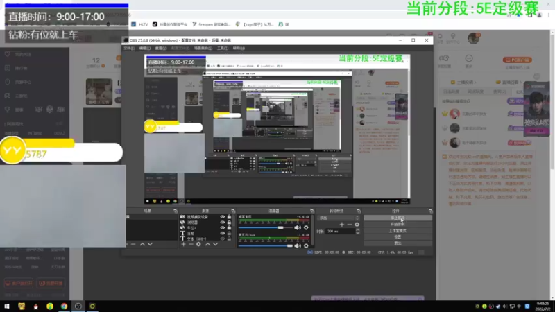The image size is (555, 312).
Task: Toggle visibility of the third source row
Action: [222, 228]
